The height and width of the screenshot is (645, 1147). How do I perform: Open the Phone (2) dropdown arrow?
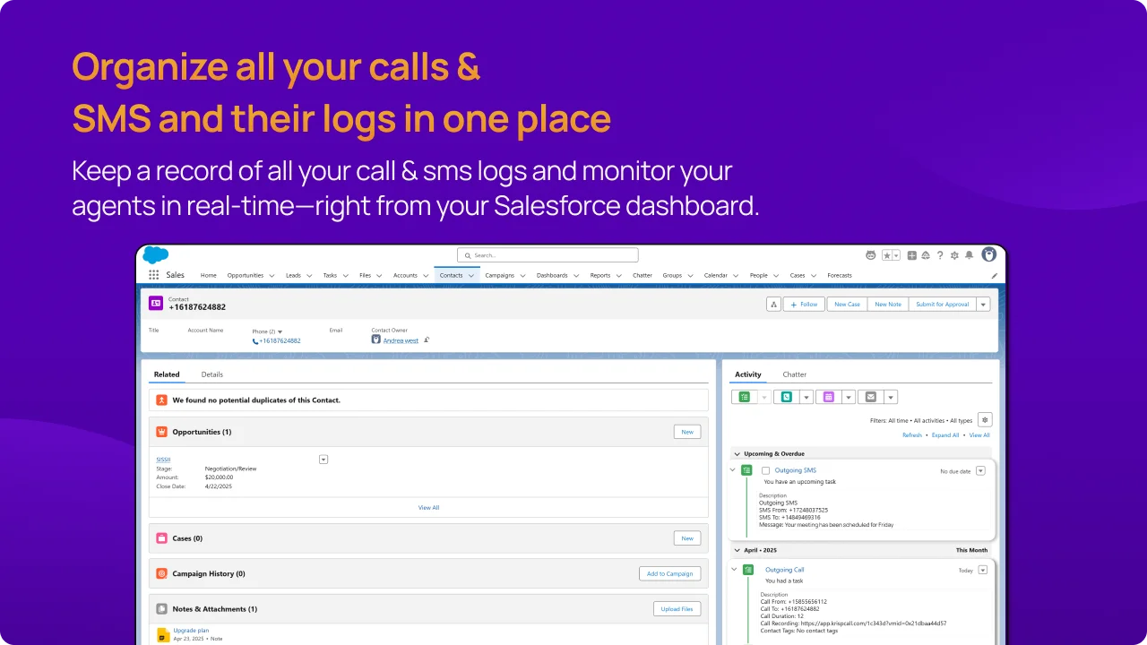point(280,331)
